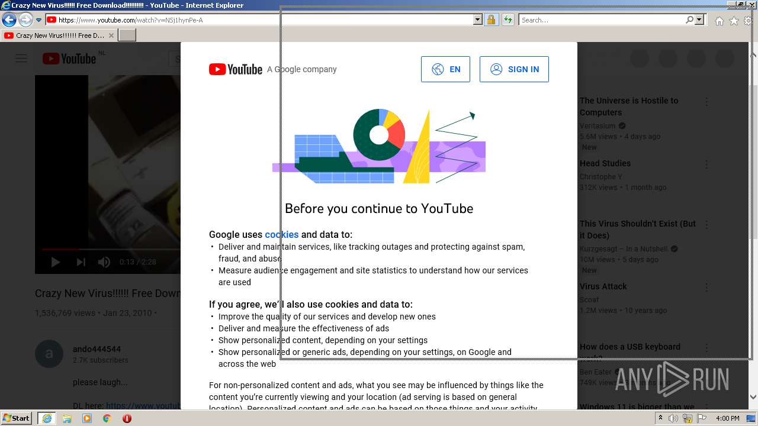
Task: Click the 1,536,769 views text
Action: tap(65, 313)
